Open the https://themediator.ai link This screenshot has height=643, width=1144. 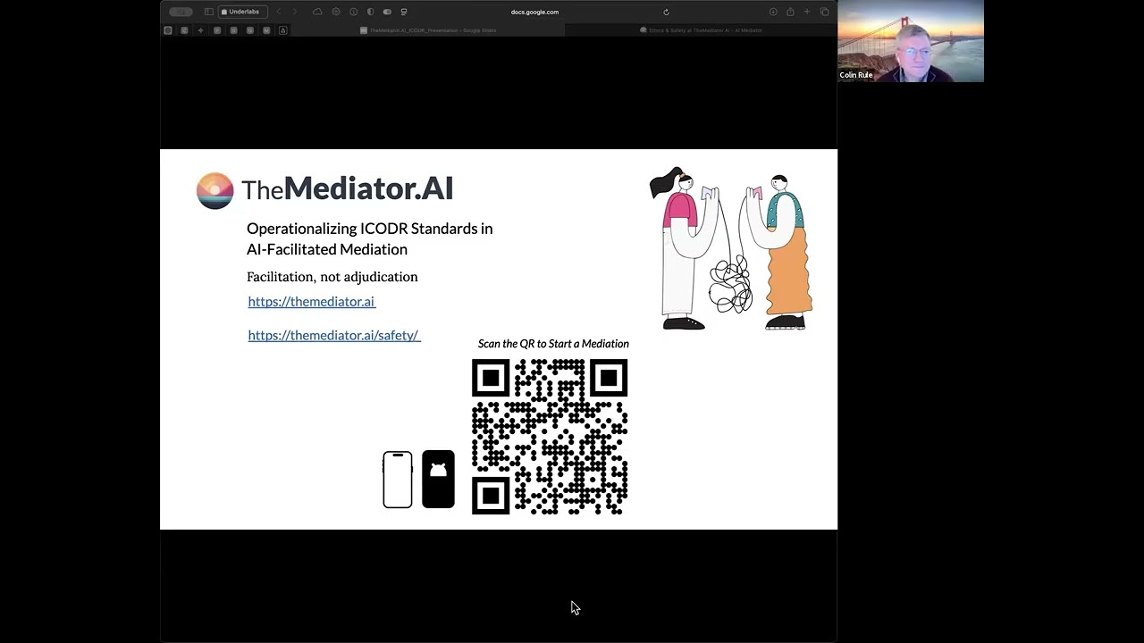(x=312, y=302)
